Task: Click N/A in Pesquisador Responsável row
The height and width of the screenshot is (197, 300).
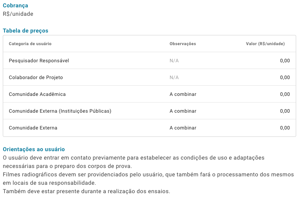Action: [x=174, y=61]
